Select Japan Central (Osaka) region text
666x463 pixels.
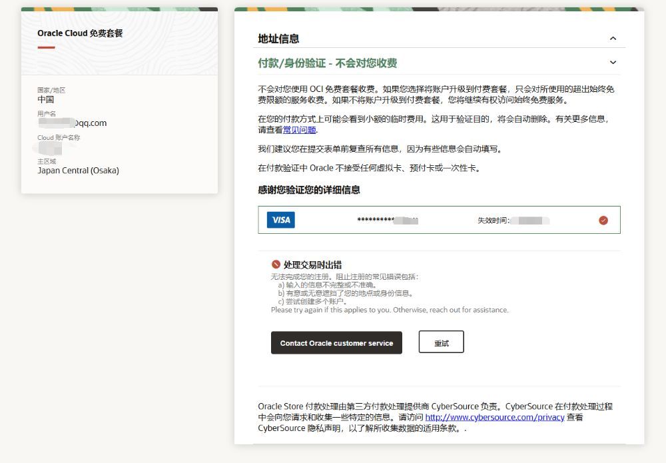click(x=78, y=171)
